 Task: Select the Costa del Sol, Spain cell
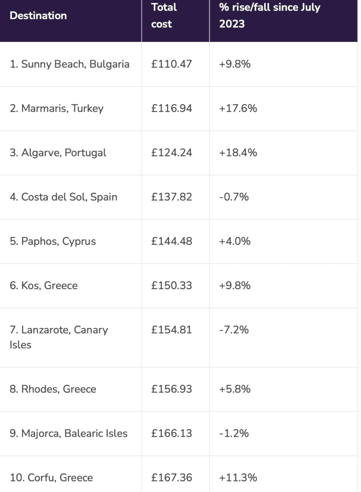coord(71,197)
